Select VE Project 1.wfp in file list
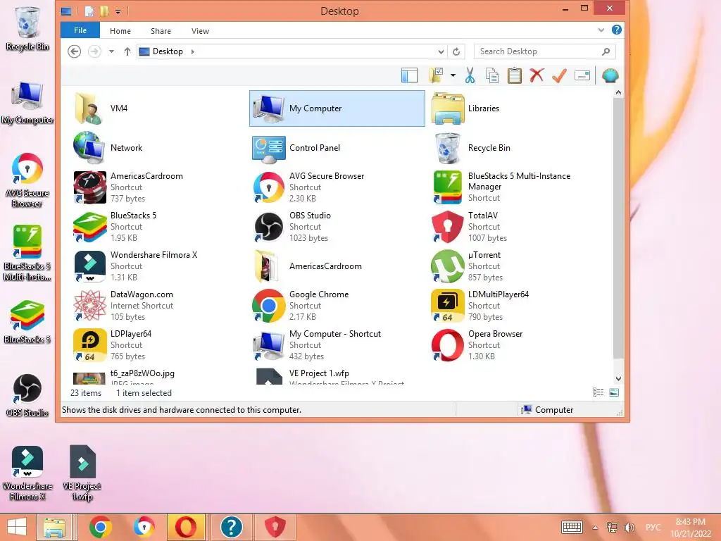 (337, 376)
